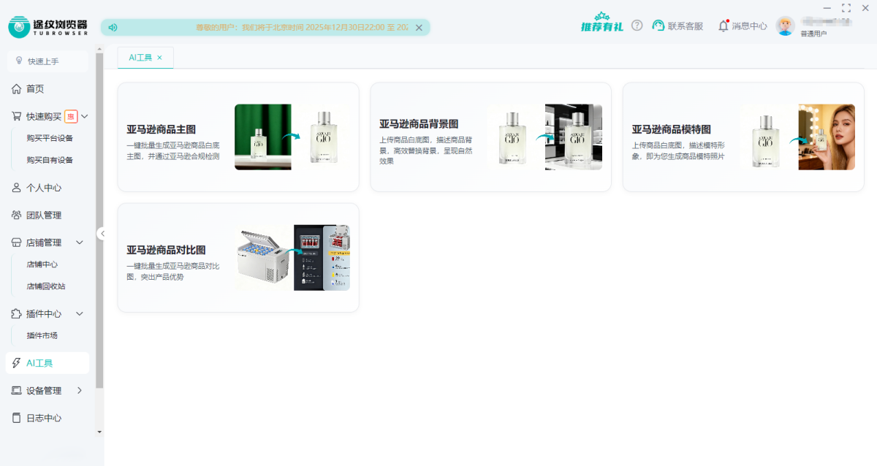Click the speaker announcement icon
Viewport: 877px width, 466px height.
click(113, 28)
